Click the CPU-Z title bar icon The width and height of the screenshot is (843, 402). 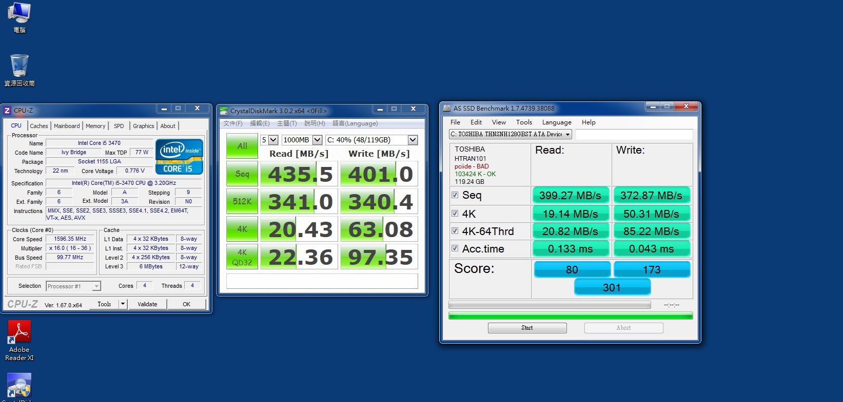pos(7,110)
